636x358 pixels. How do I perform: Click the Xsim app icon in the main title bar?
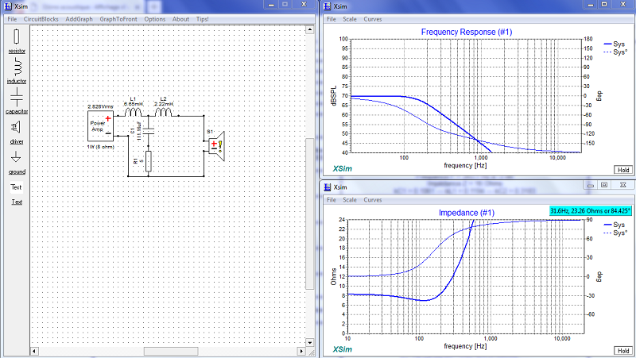coord(8,6)
